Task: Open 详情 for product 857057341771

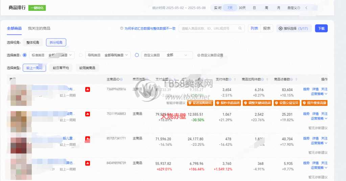Action: point(315,138)
